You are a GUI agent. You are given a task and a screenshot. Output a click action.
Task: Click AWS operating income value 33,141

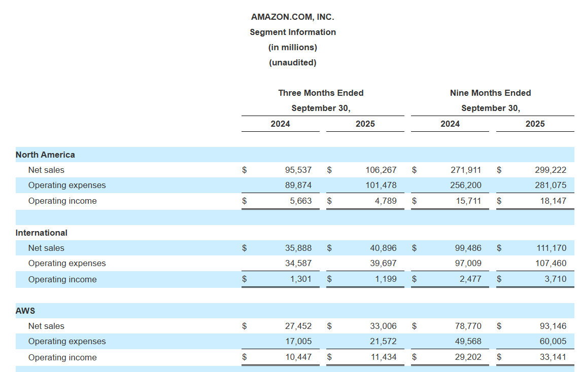(x=553, y=357)
